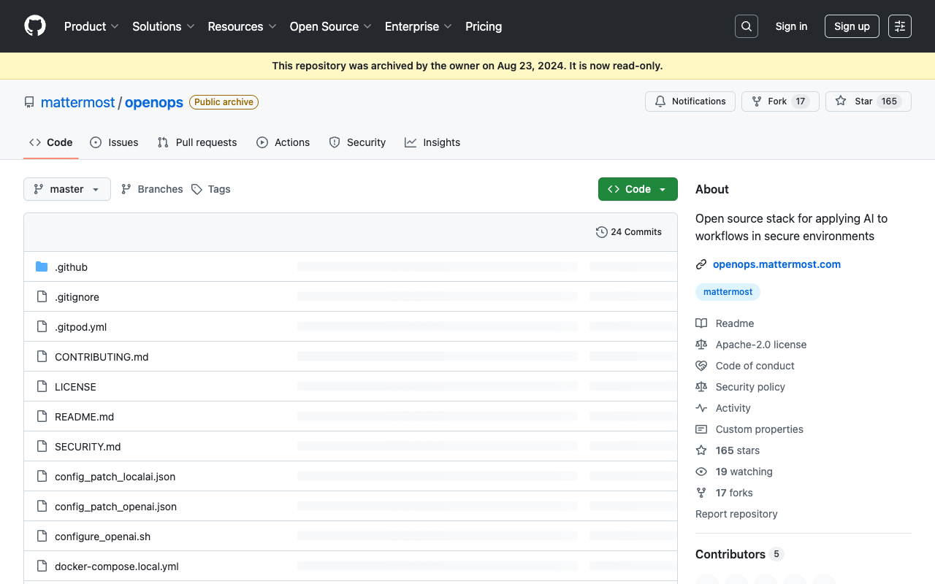The height and width of the screenshot is (584, 935).
Task: Open the Pricing page
Action: (484, 26)
